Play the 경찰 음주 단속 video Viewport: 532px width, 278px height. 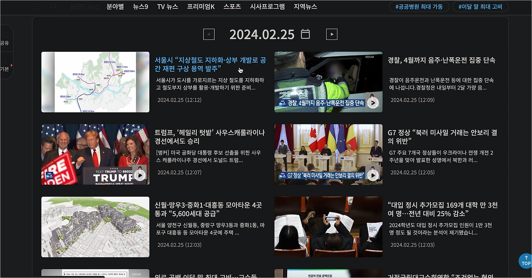pyautogui.click(x=373, y=103)
